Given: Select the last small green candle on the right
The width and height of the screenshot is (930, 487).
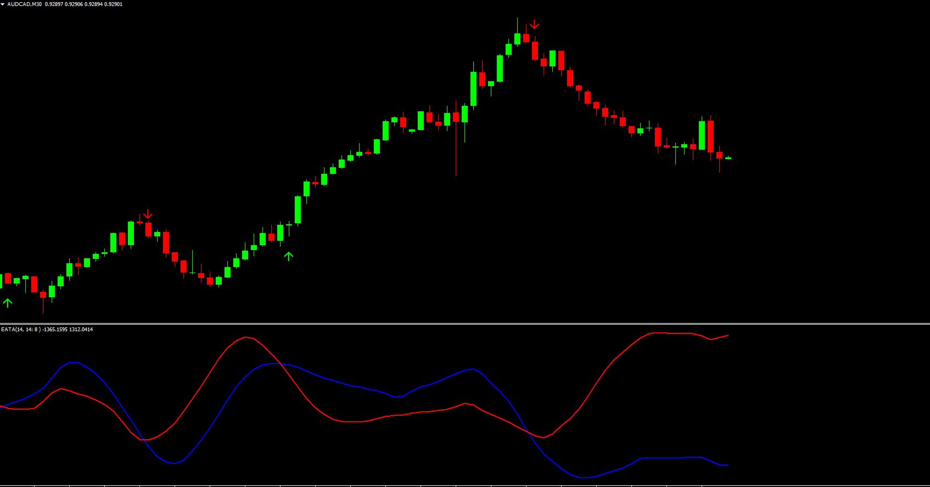Looking at the screenshot, I should click(728, 158).
